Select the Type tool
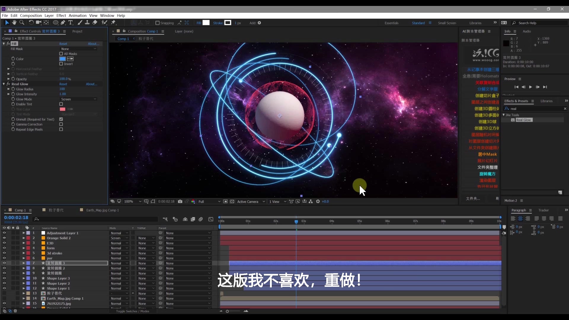 tap(71, 23)
